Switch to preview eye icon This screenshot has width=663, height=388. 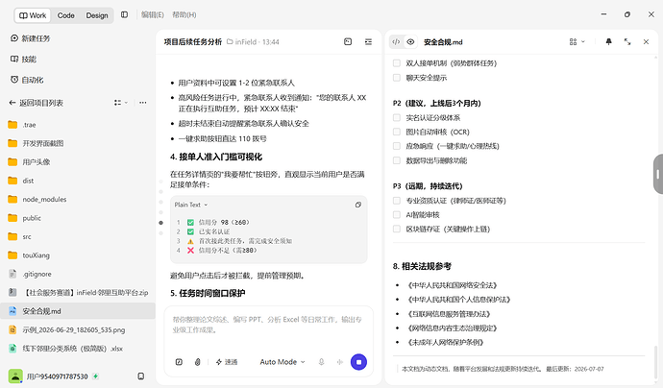[410, 42]
